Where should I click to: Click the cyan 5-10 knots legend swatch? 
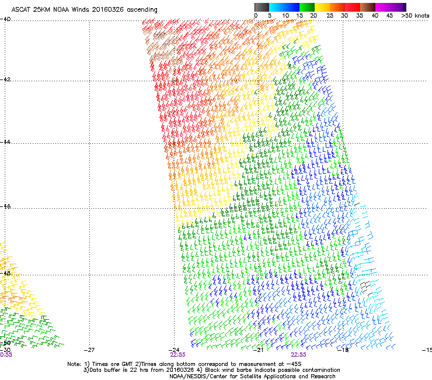[276, 7]
